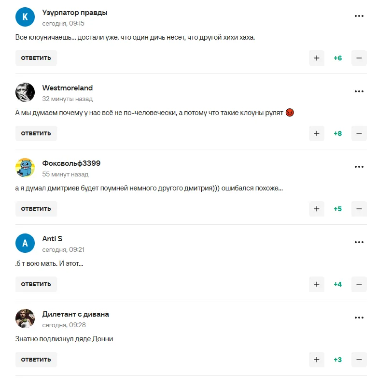Downvote the Узурпатор правды comment
The height and width of the screenshot is (378, 391).
click(x=359, y=58)
